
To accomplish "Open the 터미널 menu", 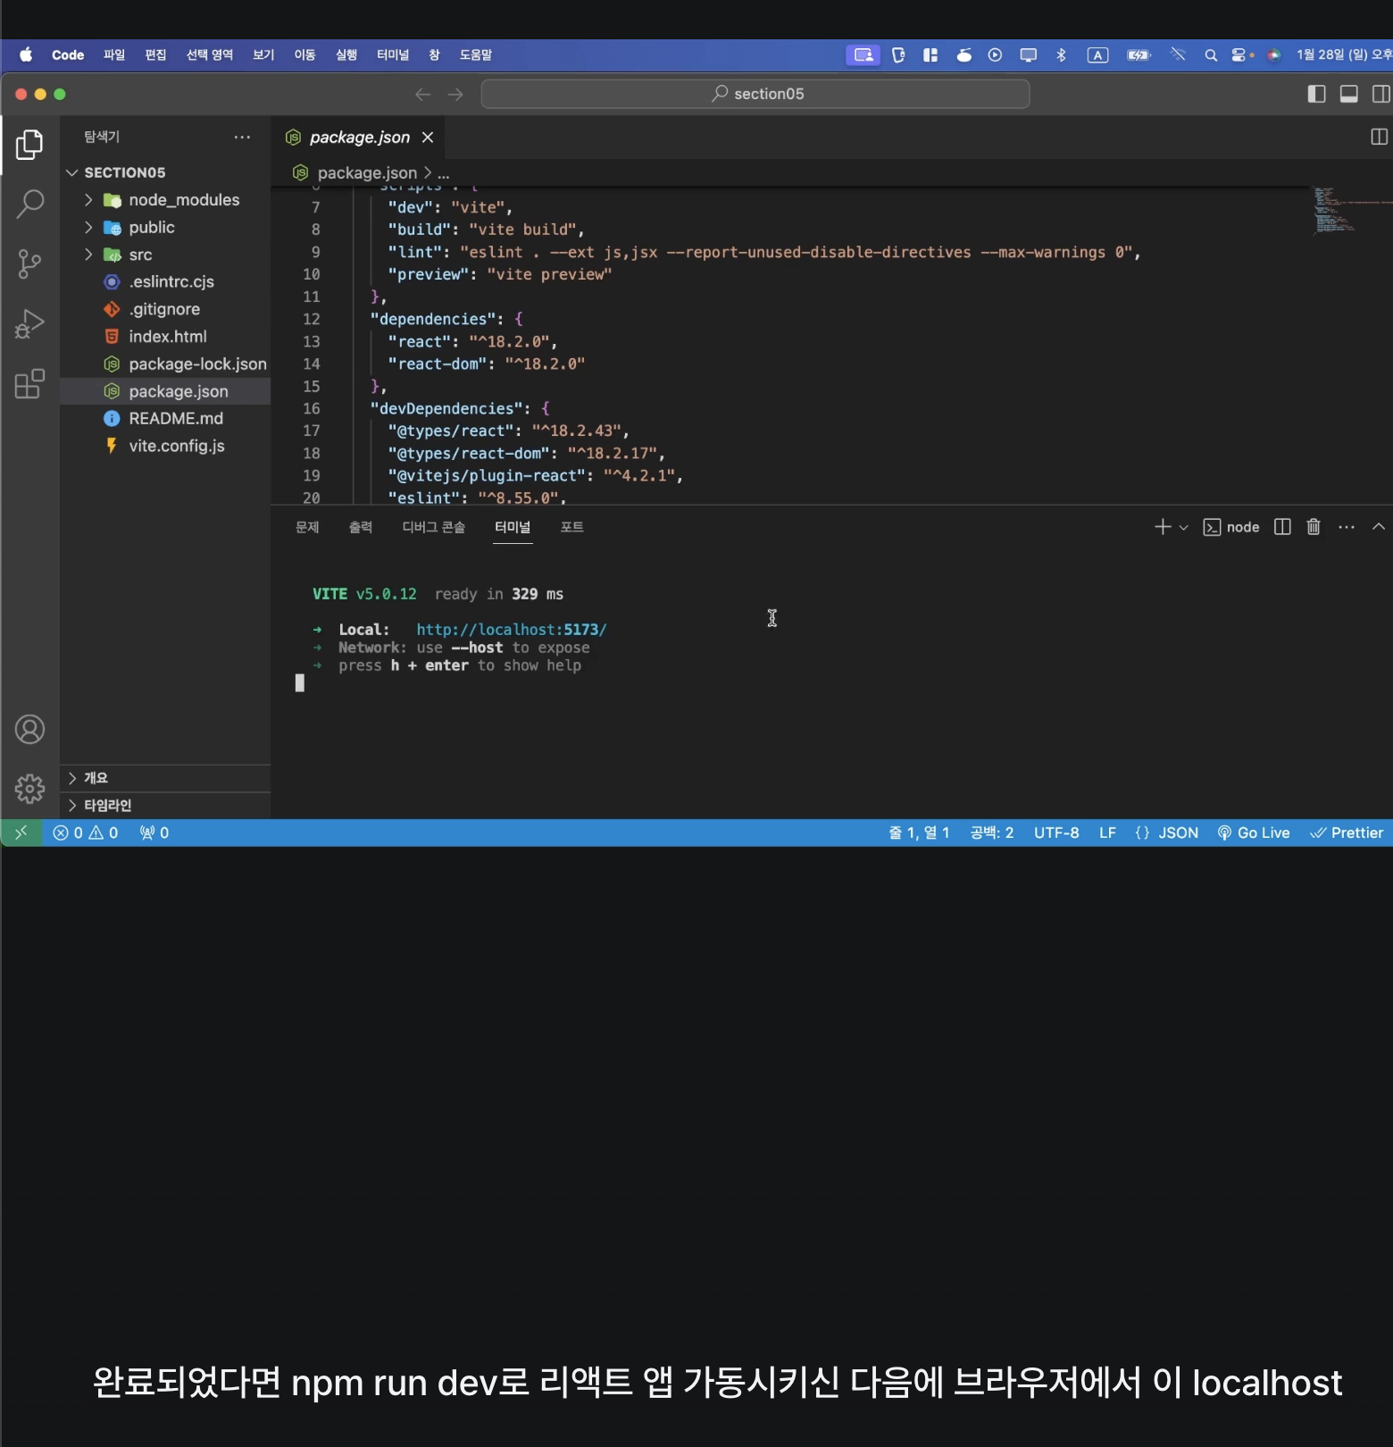I will pyautogui.click(x=393, y=55).
